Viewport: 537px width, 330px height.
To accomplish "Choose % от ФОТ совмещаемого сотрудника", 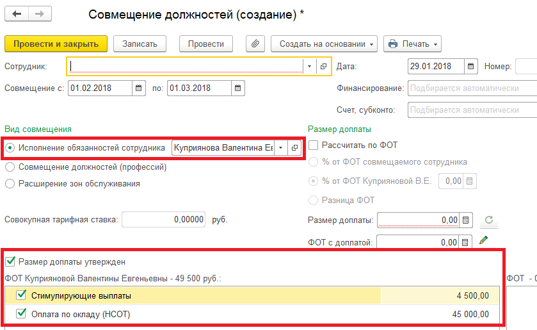I will 314,162.
